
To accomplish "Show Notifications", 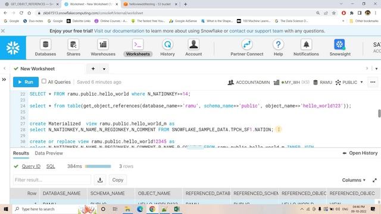I will pos(306,48).
